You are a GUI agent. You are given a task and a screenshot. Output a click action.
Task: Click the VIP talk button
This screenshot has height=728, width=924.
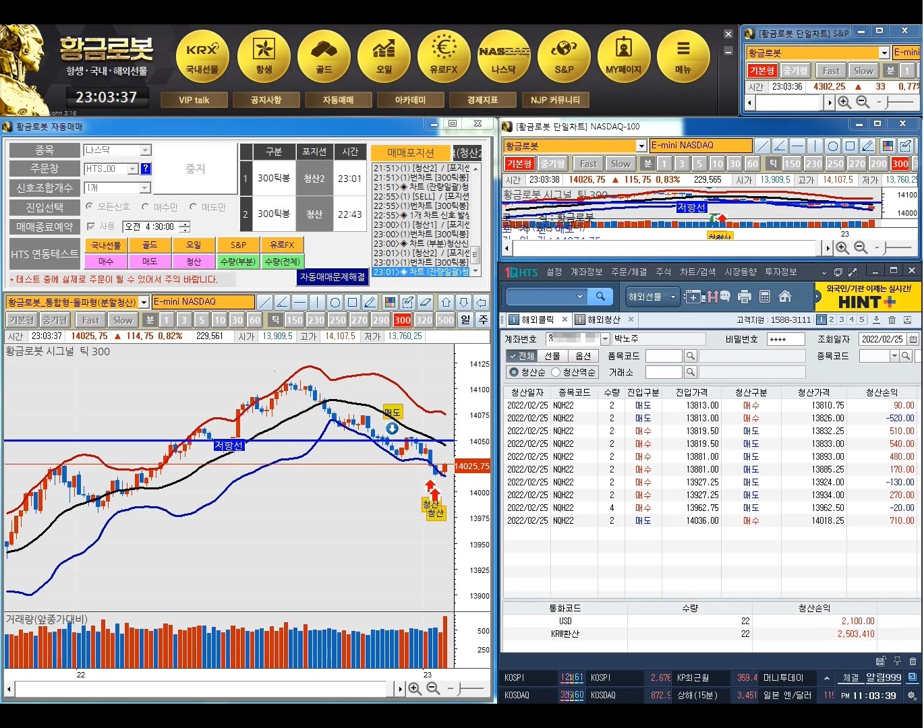(x=194, y=100)
